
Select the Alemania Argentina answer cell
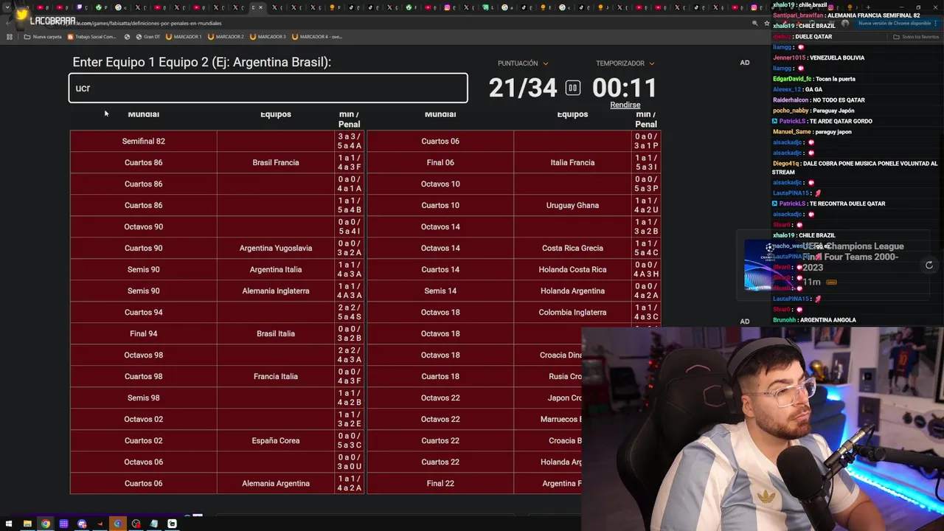[x=276, y=483]
